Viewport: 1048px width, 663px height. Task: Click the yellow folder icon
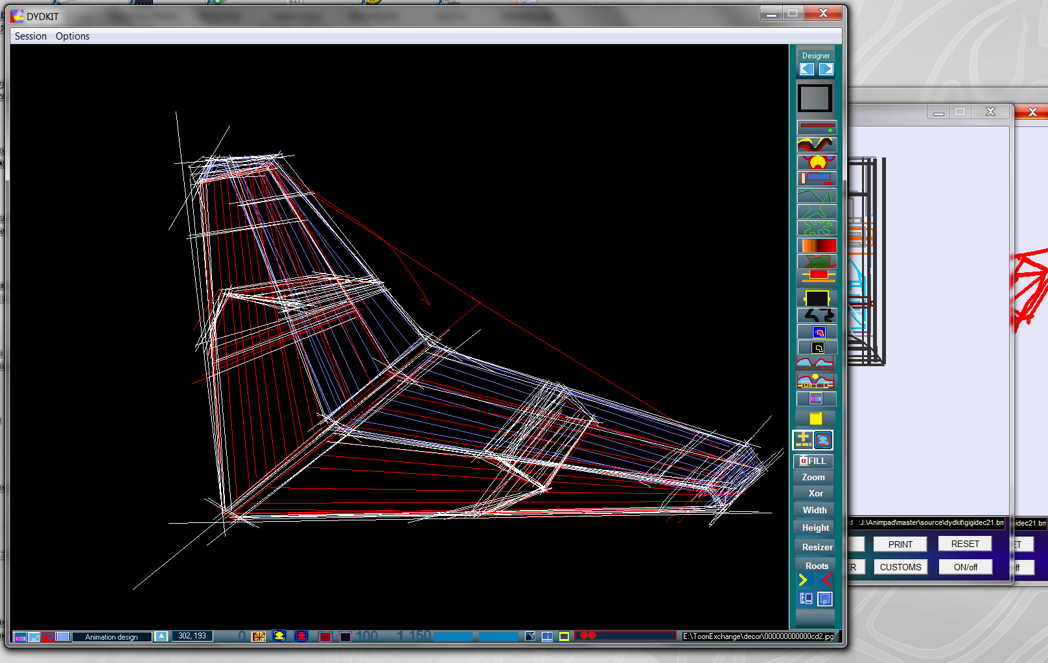[815, 419]
